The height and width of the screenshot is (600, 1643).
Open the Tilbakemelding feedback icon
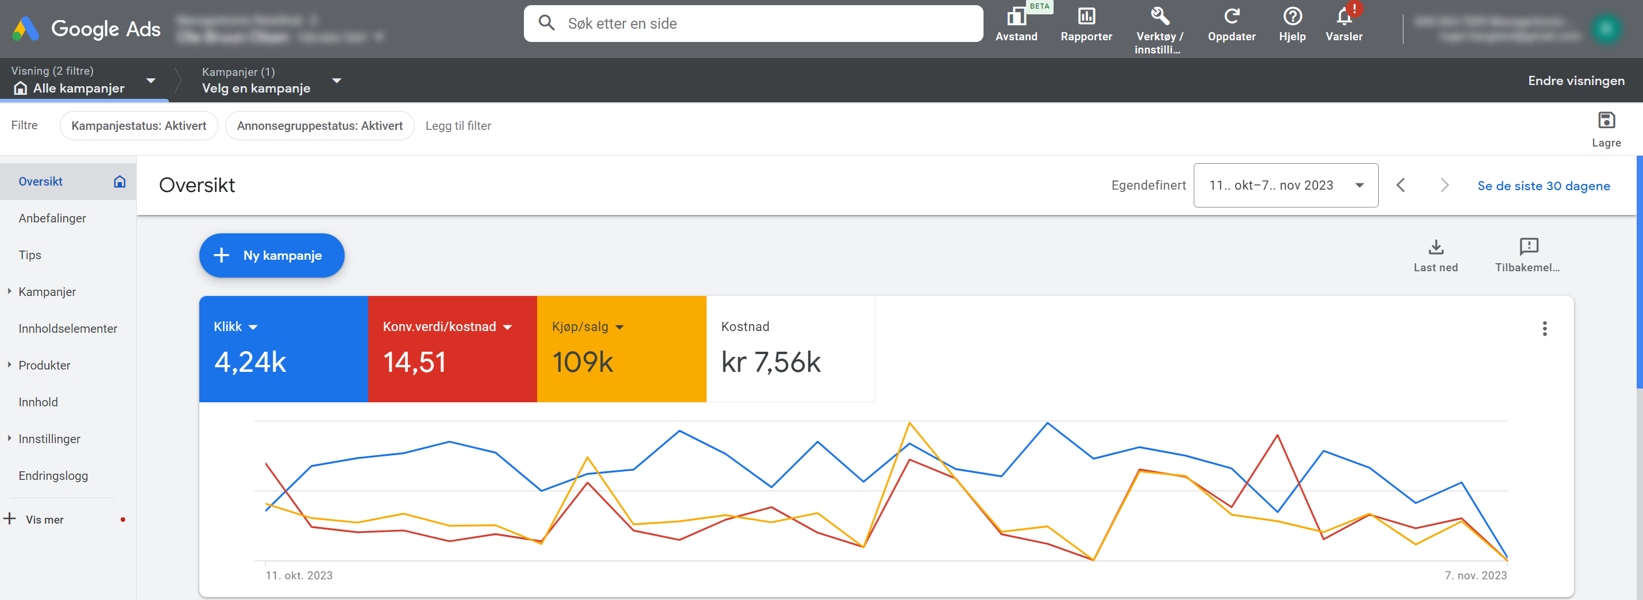point(1528,247)
